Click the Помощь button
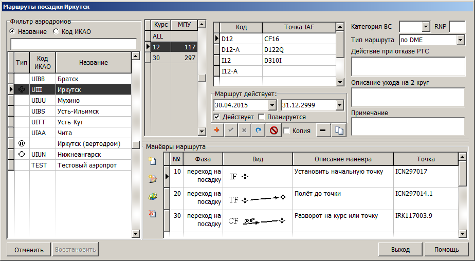Viewport: 475px width, 261px height. 446,250
